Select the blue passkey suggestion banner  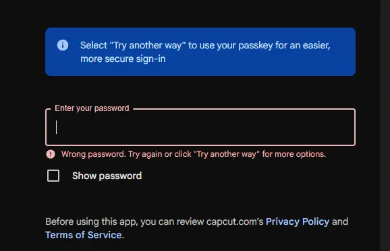pyautogui.click(x=200, y=52)
